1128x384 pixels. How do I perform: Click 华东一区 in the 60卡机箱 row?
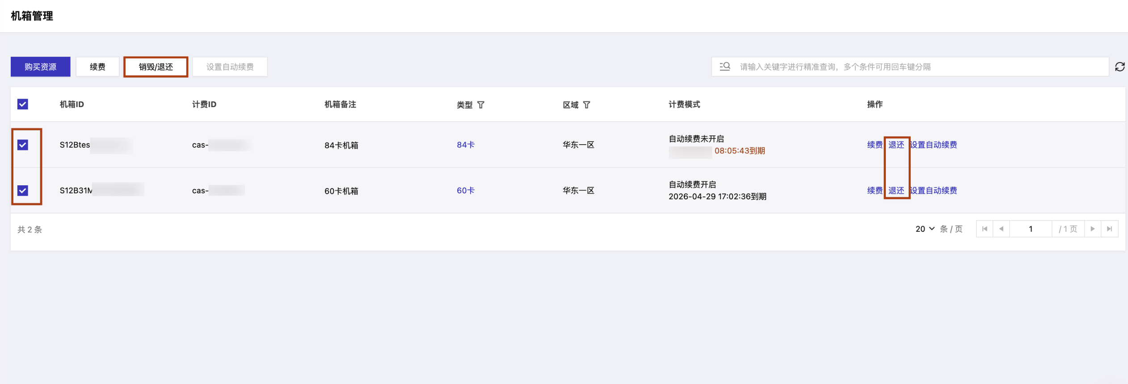[x=578, y=191]
